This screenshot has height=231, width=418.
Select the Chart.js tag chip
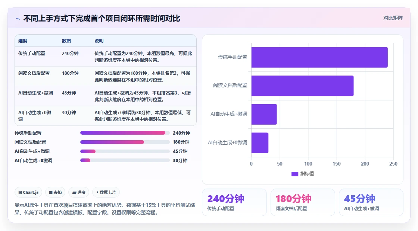(28, 192)
